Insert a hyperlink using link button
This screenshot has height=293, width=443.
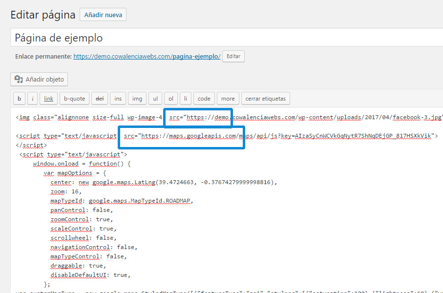point(49,99)
